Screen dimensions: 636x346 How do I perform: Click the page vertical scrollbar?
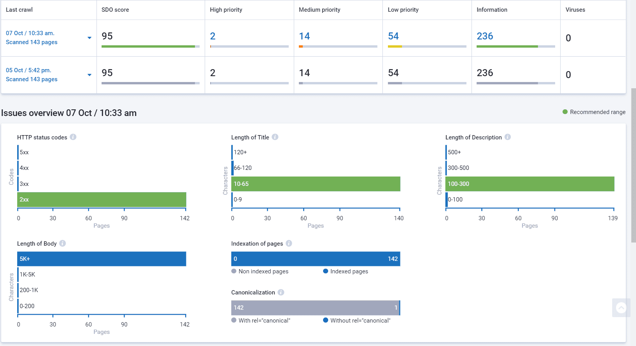(634, 165)
